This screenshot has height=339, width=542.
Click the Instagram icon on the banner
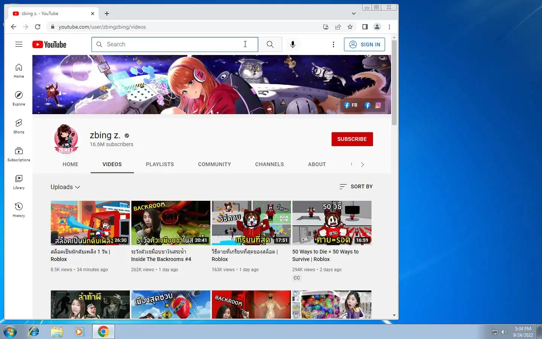378,105
